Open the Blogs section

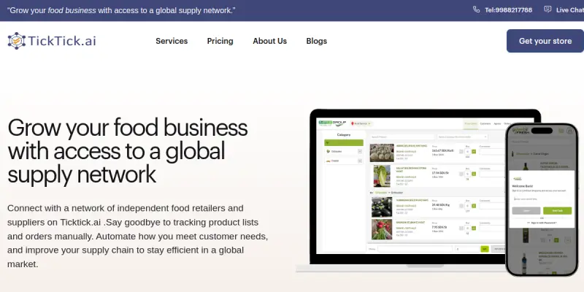[x=317, y=41]
